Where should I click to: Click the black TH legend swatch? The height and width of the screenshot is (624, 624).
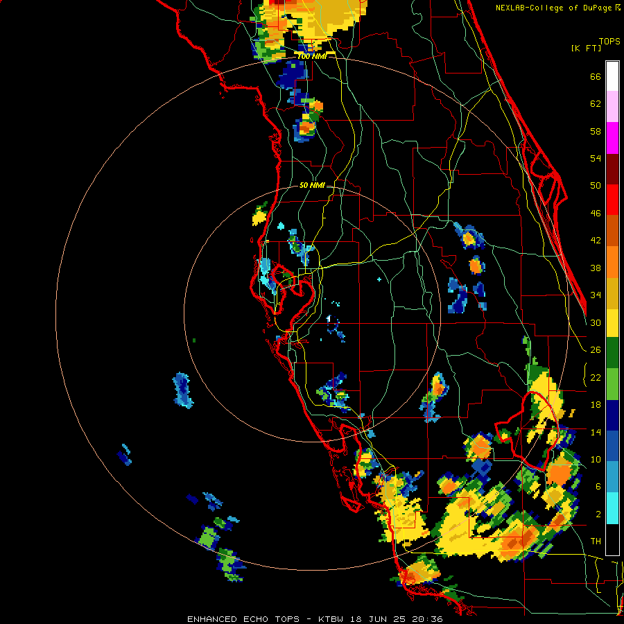(612, 539)
